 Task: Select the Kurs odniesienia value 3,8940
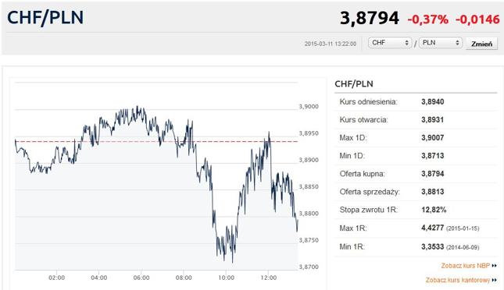[x=433, y=101]
